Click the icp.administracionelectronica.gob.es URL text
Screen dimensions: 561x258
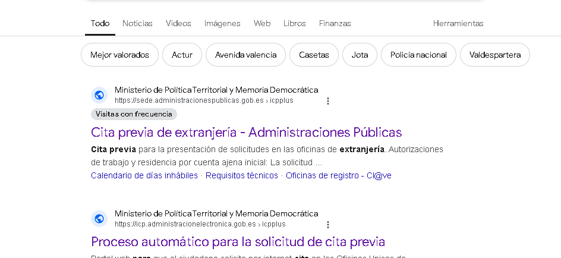pyautogui.click(x=200, y=224)
